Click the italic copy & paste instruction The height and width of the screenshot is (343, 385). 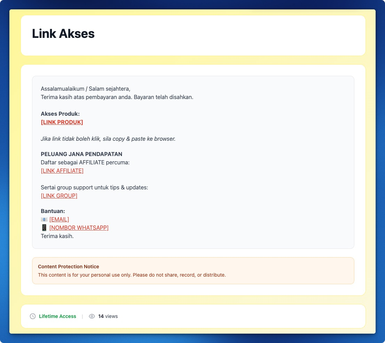108,139
